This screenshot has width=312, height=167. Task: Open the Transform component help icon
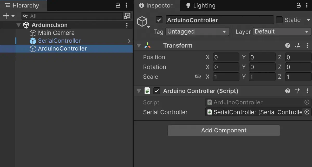click(x=288, y=45)
